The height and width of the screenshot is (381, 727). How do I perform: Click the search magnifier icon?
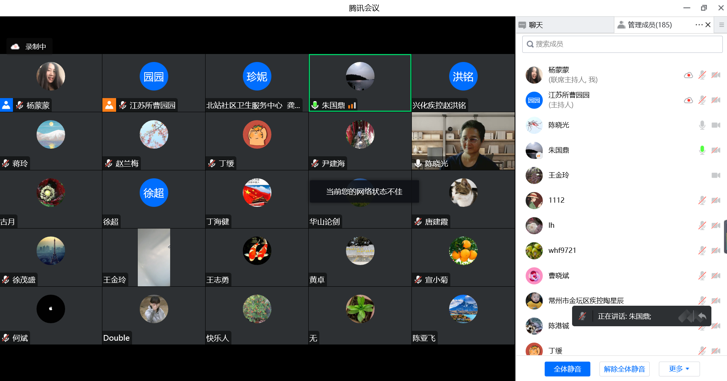coord(530,44)
